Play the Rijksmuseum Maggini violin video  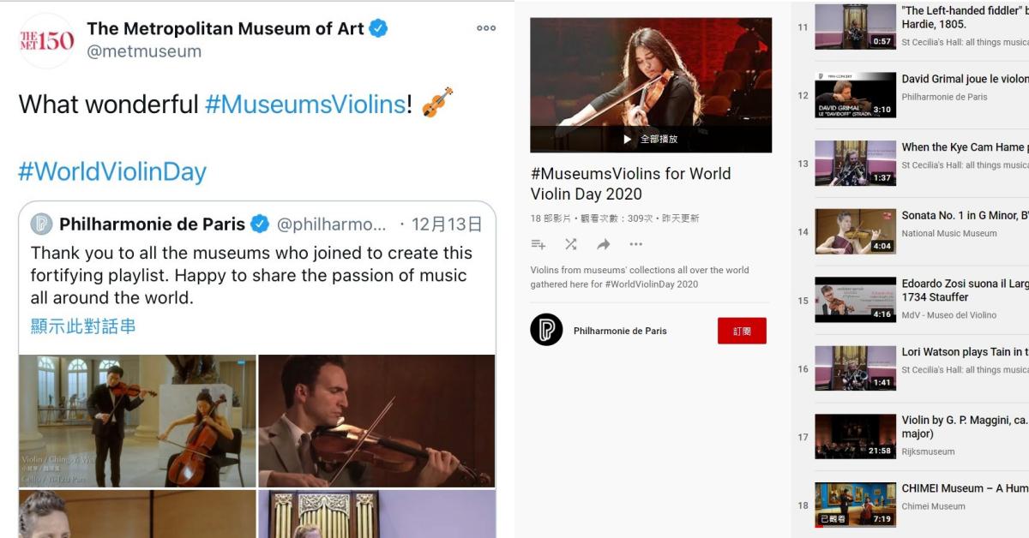coord(855,436)
